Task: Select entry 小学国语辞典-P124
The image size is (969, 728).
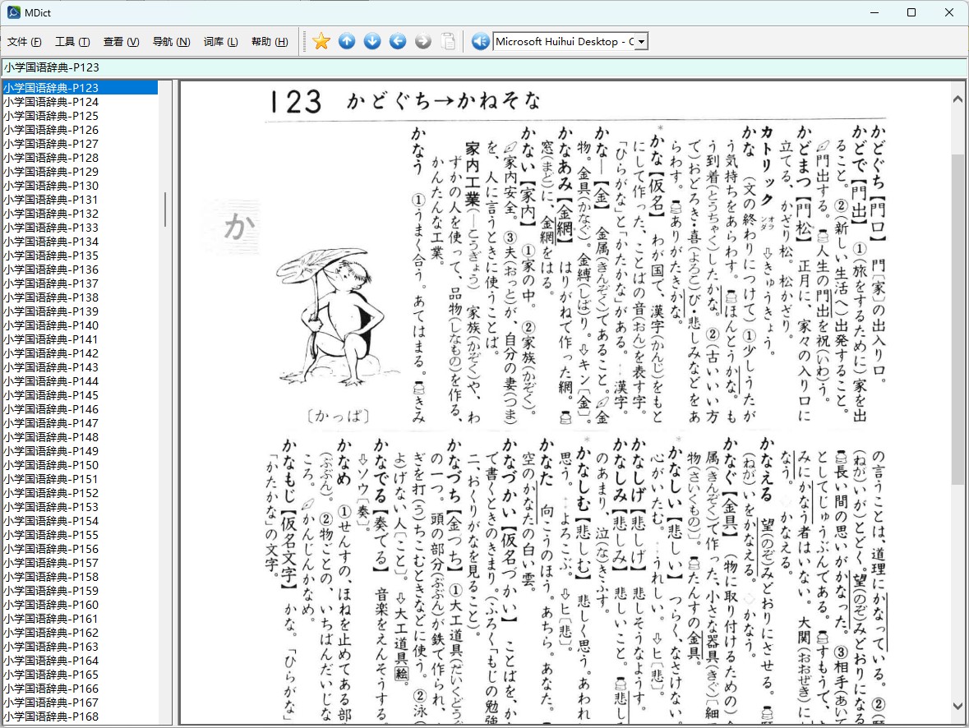Action: point(80,101)
